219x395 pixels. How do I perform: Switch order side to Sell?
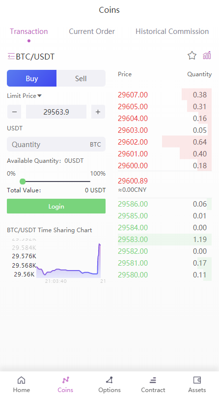pos(81,78)
